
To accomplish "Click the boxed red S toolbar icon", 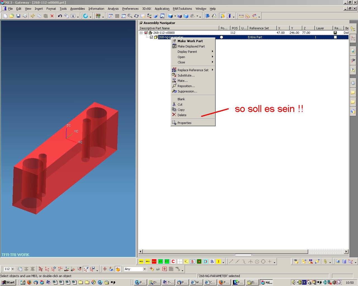I will [x=193, y=261].
